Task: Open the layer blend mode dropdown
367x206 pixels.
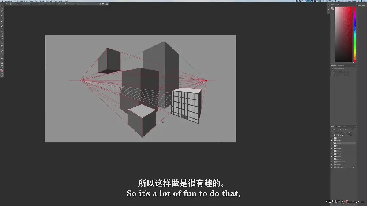Action: click(x=337, y=132)
